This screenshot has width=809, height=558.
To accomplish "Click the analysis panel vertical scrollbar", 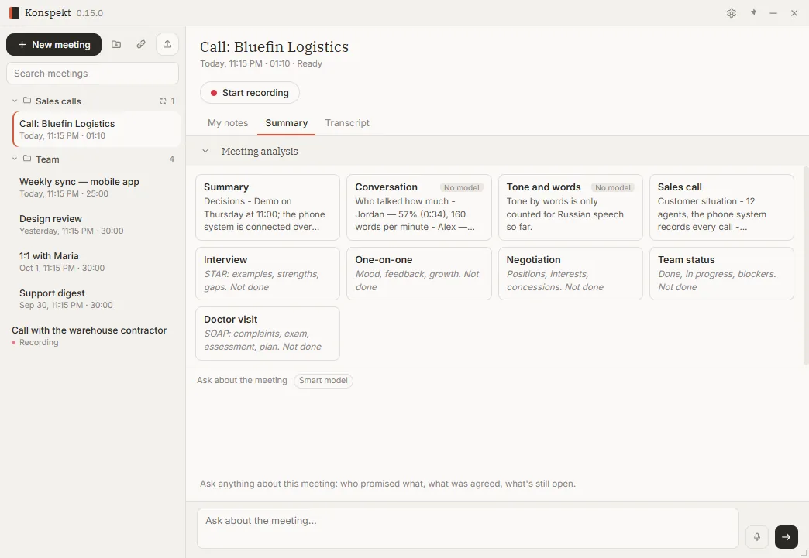I will pyautogui.click(x=806, y=265).
